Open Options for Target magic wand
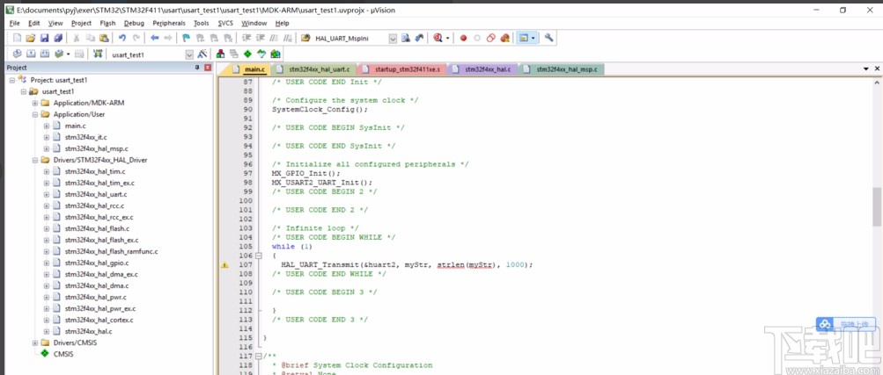883x375 pixels. 202,54
